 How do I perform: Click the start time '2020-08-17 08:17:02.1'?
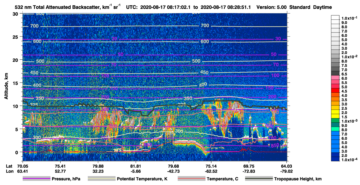(x=165, y=7)
